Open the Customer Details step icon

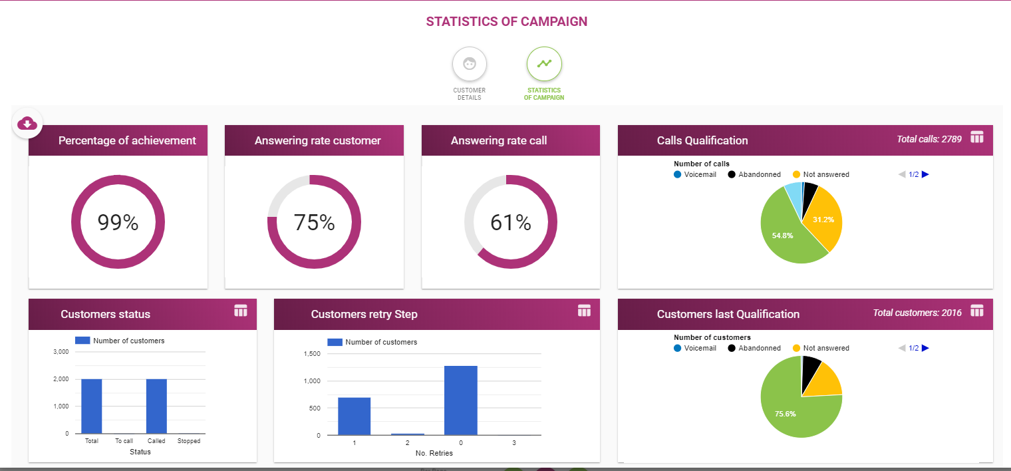coord(470,64)
